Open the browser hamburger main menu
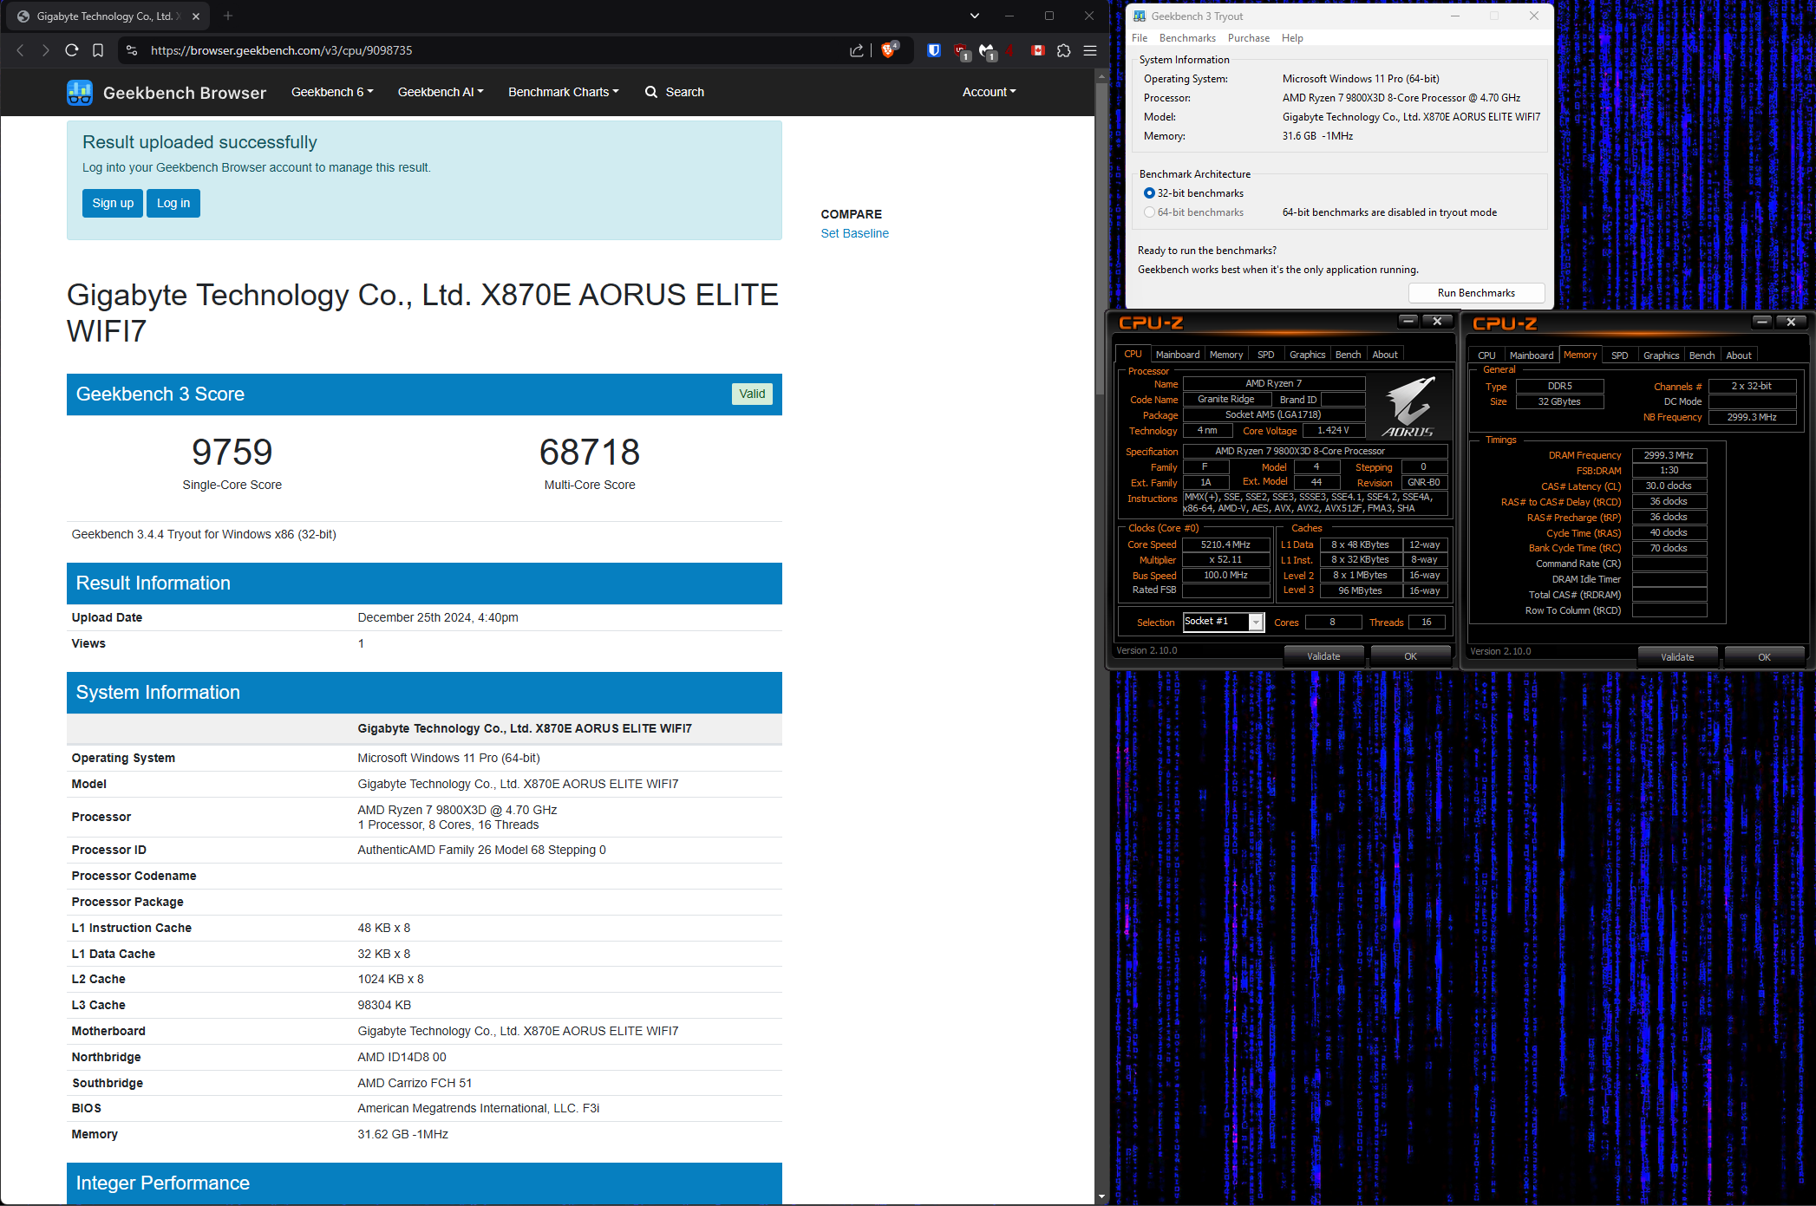Screen dimensions: 1816x1206 tap(1090, 50)
